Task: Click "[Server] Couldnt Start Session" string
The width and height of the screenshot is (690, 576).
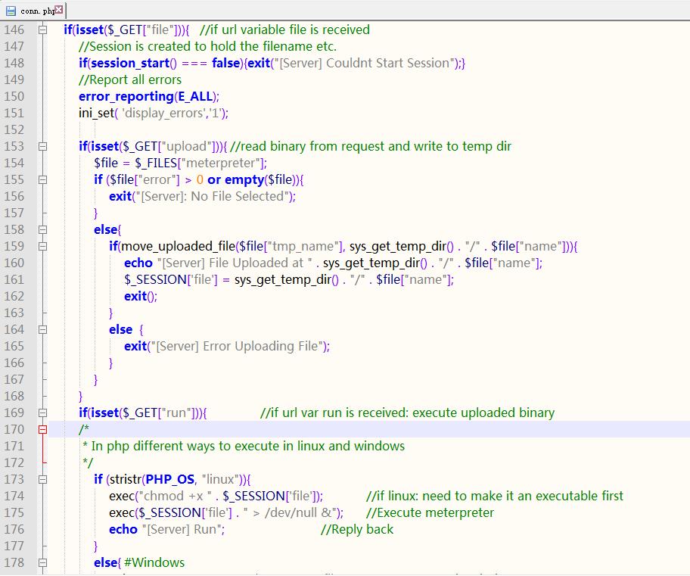Action: click(x=365, y=64)
